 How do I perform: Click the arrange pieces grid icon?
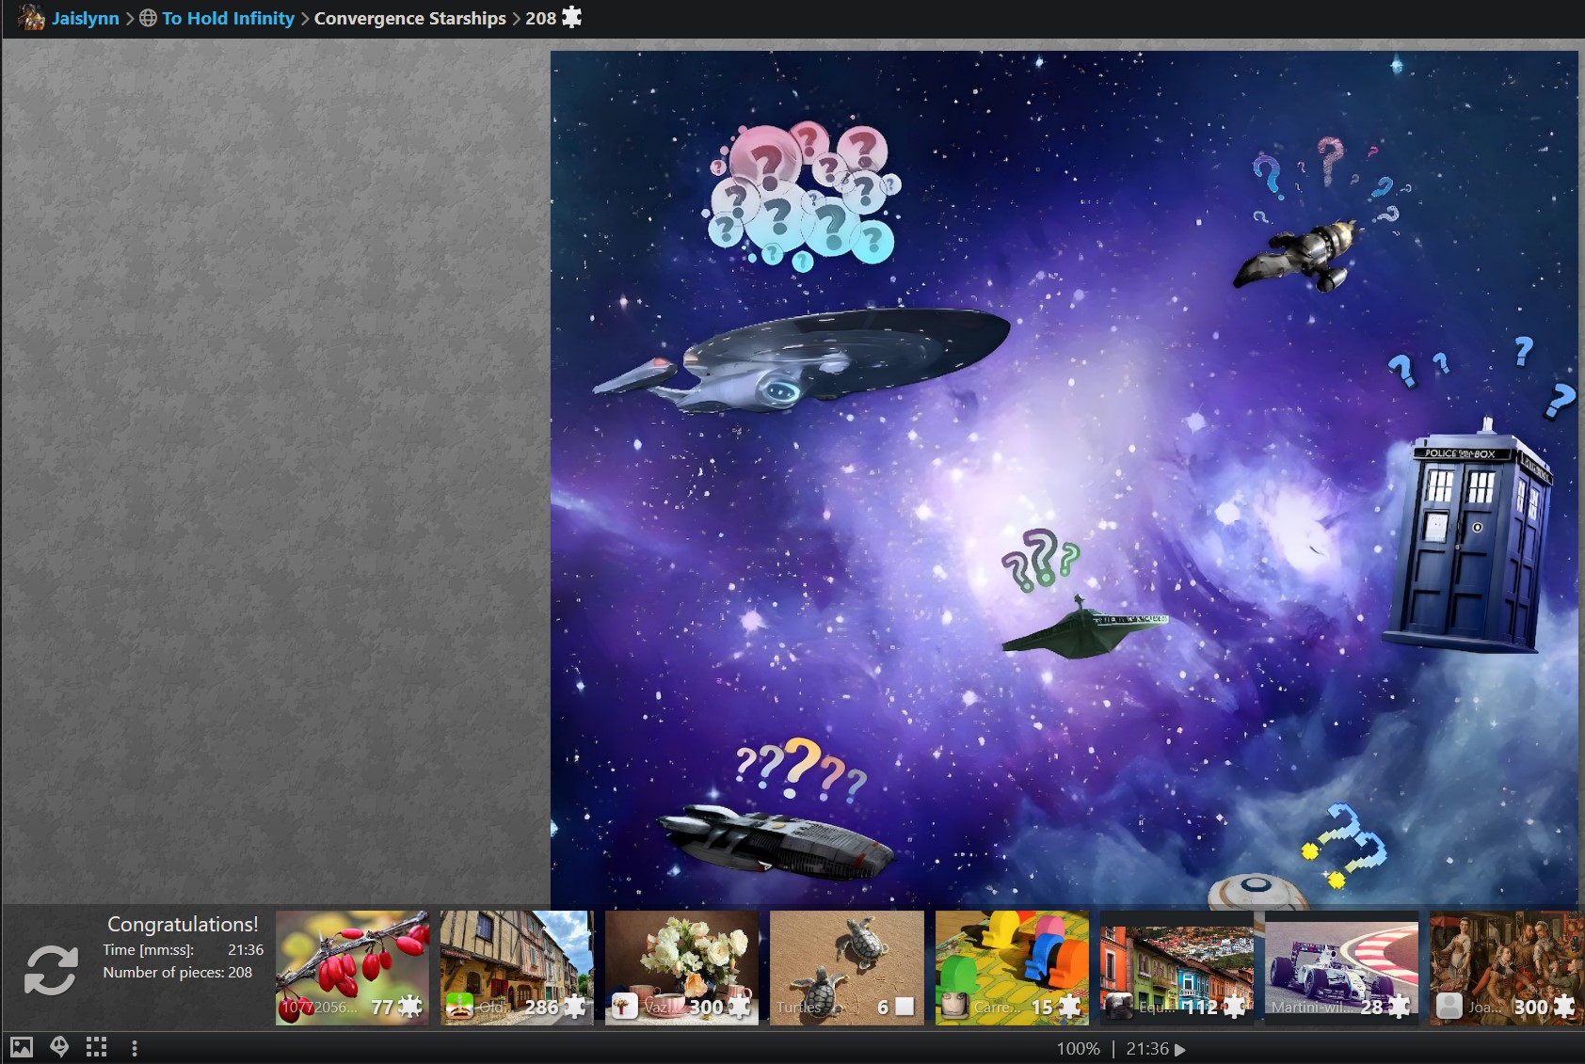pos(96,1047)
